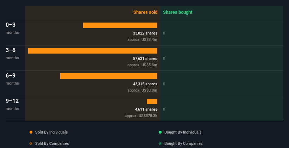Click the 3–6 months orange bar
289x148 pixels.
(x=93, y=51)
